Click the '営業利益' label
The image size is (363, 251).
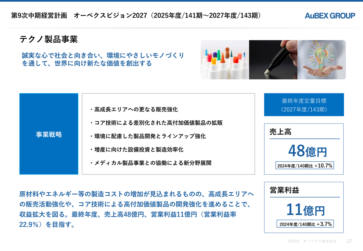pos(284,190)
